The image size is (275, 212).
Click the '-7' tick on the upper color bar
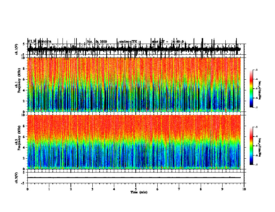256,107
